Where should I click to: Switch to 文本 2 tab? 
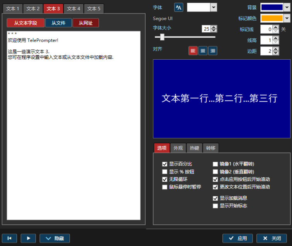(x=33, y=8)
